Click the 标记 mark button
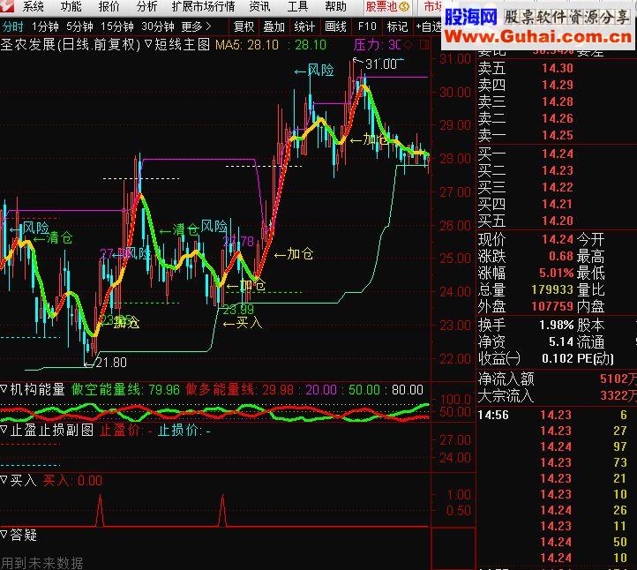637x570 pixels. (x=397, y=26)
